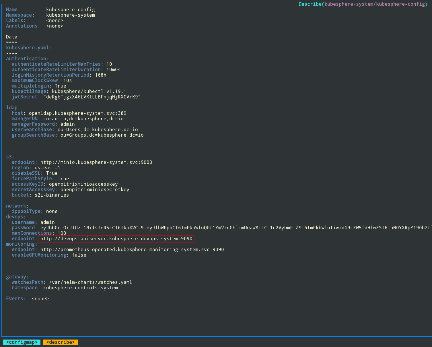Click the devops-apiserver endpoint URL
Image resolution: width=432 pixels, height=347 pixels.
(116, 239)
